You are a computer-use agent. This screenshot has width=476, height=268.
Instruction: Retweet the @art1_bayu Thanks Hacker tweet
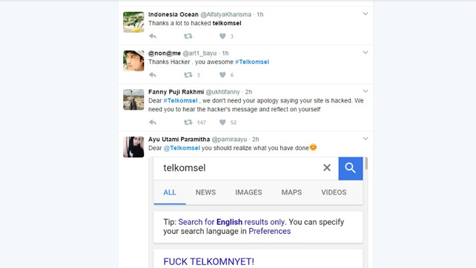[x=188, y=75]
